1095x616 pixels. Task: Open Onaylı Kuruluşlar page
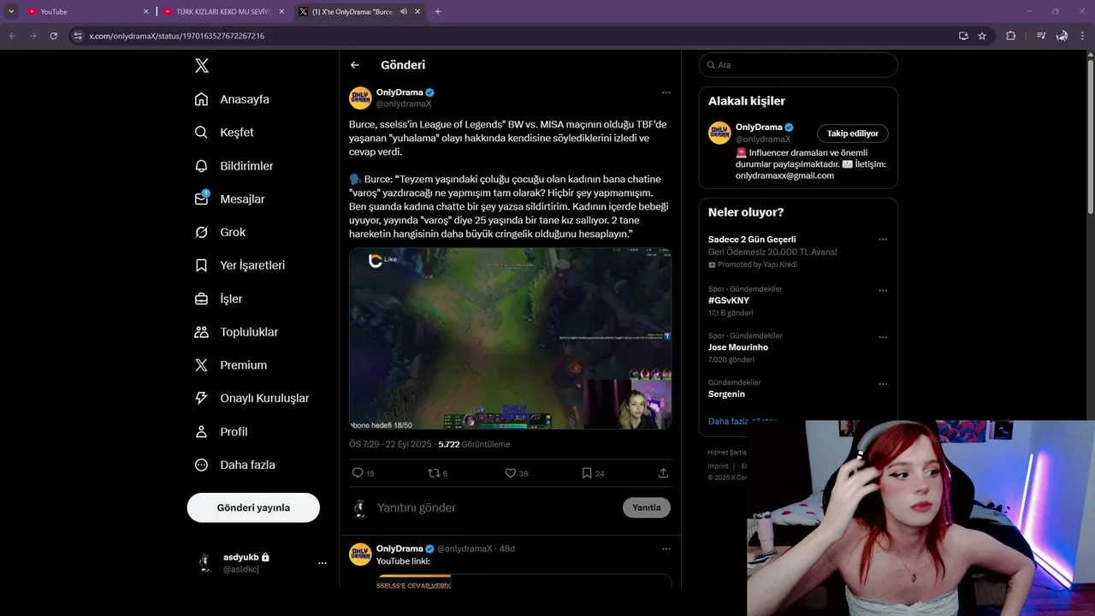[252, 399]
